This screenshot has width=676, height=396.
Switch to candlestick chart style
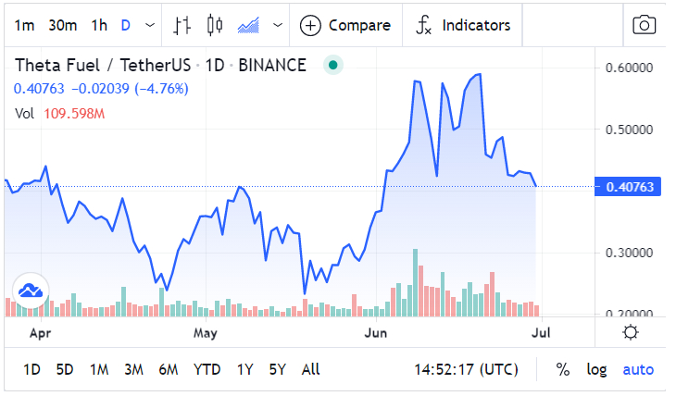pos(215,25)
